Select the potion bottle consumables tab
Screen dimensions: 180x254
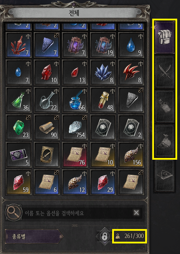point(164,106)
